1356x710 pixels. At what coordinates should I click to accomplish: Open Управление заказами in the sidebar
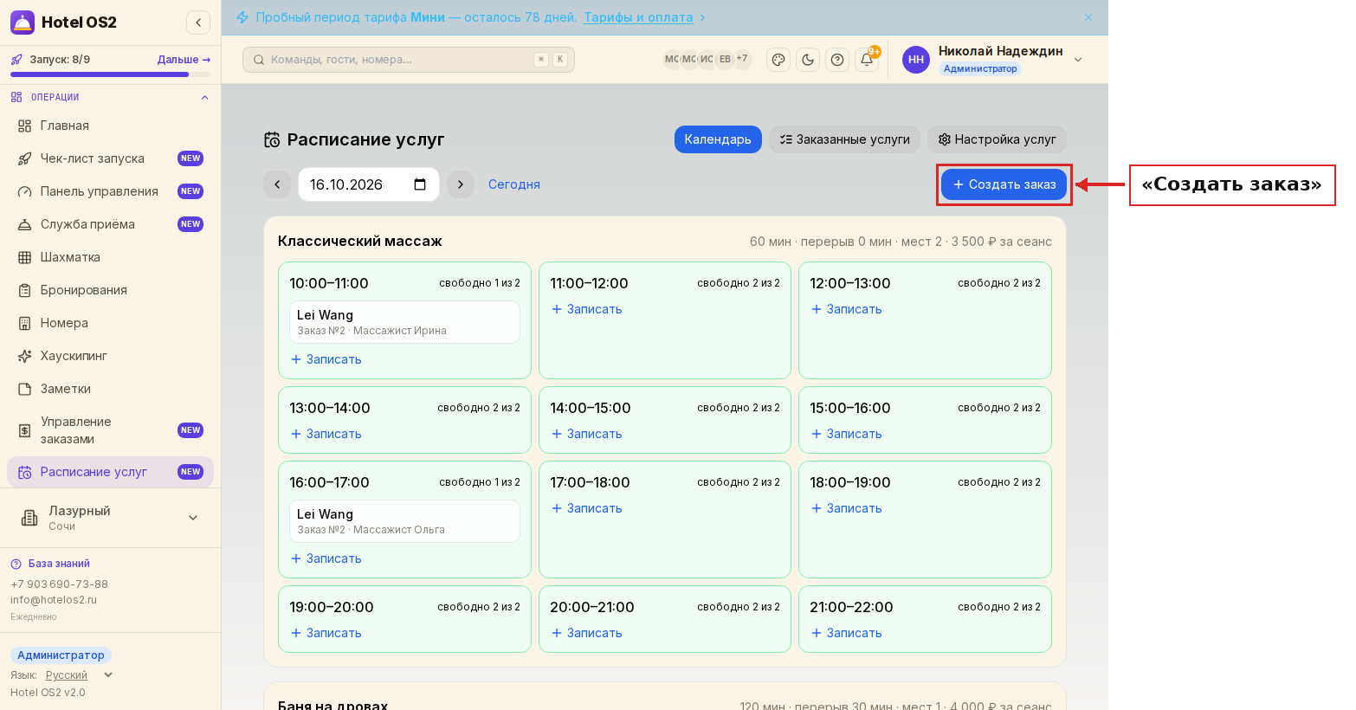tap(110, 430)
